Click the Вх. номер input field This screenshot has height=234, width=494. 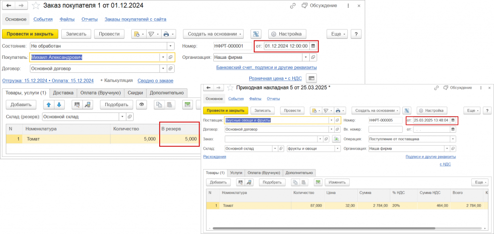pos(385,129)
